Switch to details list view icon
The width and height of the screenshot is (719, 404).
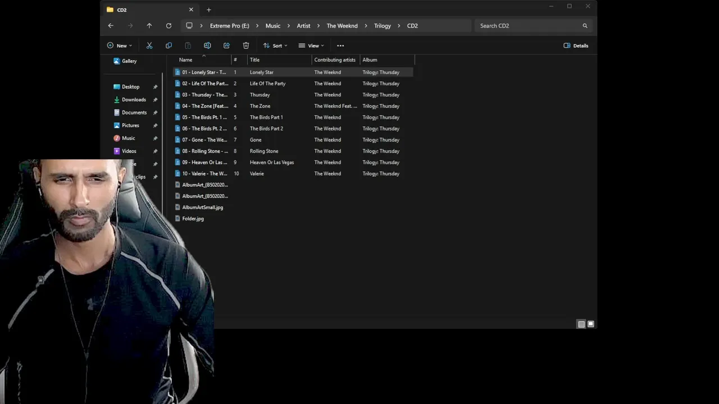pyautogui.click(x=581, y=324)
